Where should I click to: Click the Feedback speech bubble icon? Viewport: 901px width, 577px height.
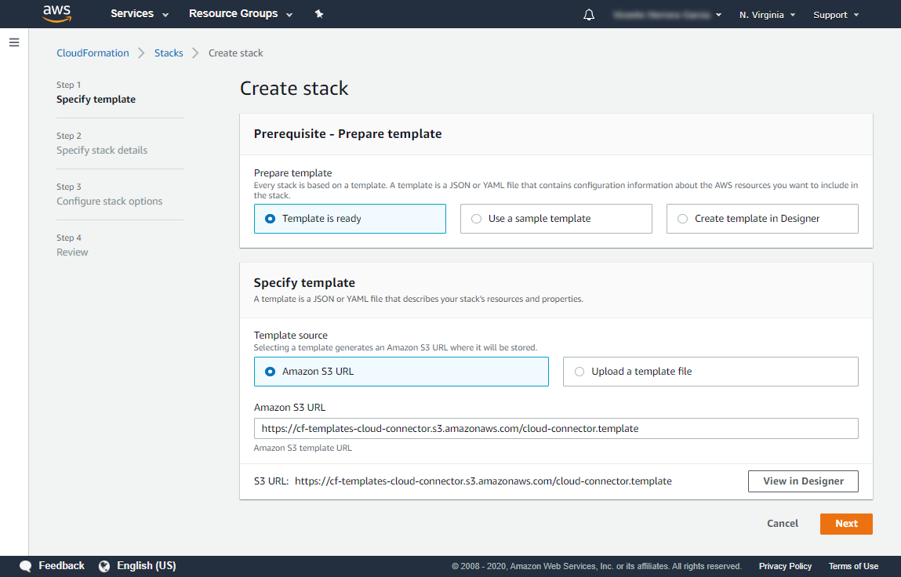click(x=25, y=566)
